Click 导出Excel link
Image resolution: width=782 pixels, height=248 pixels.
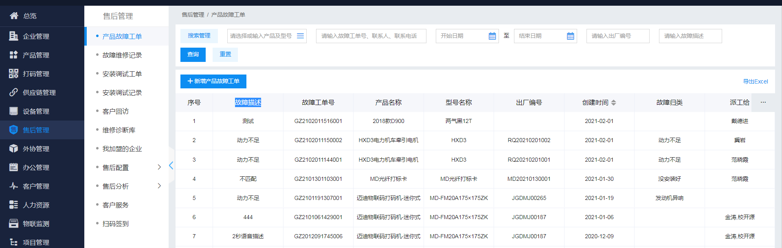[755, 81]
